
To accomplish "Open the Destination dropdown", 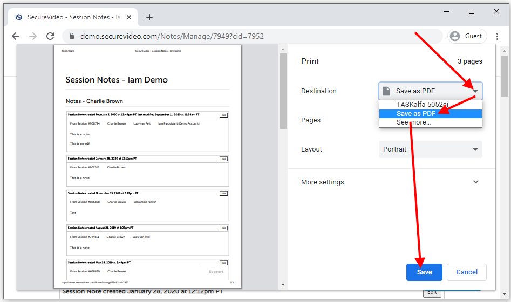I will [x=430, y=91].
